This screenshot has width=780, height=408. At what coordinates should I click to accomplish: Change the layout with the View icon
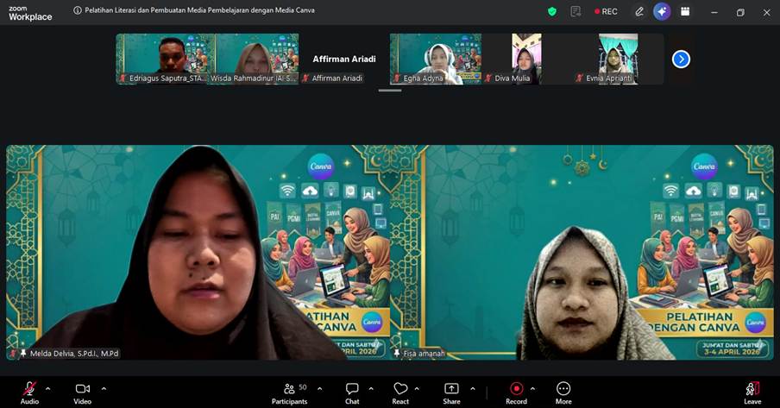[685, 11]
